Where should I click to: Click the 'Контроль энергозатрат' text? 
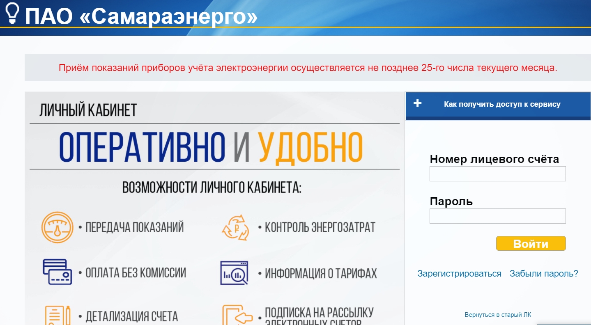tap(320, 227)
